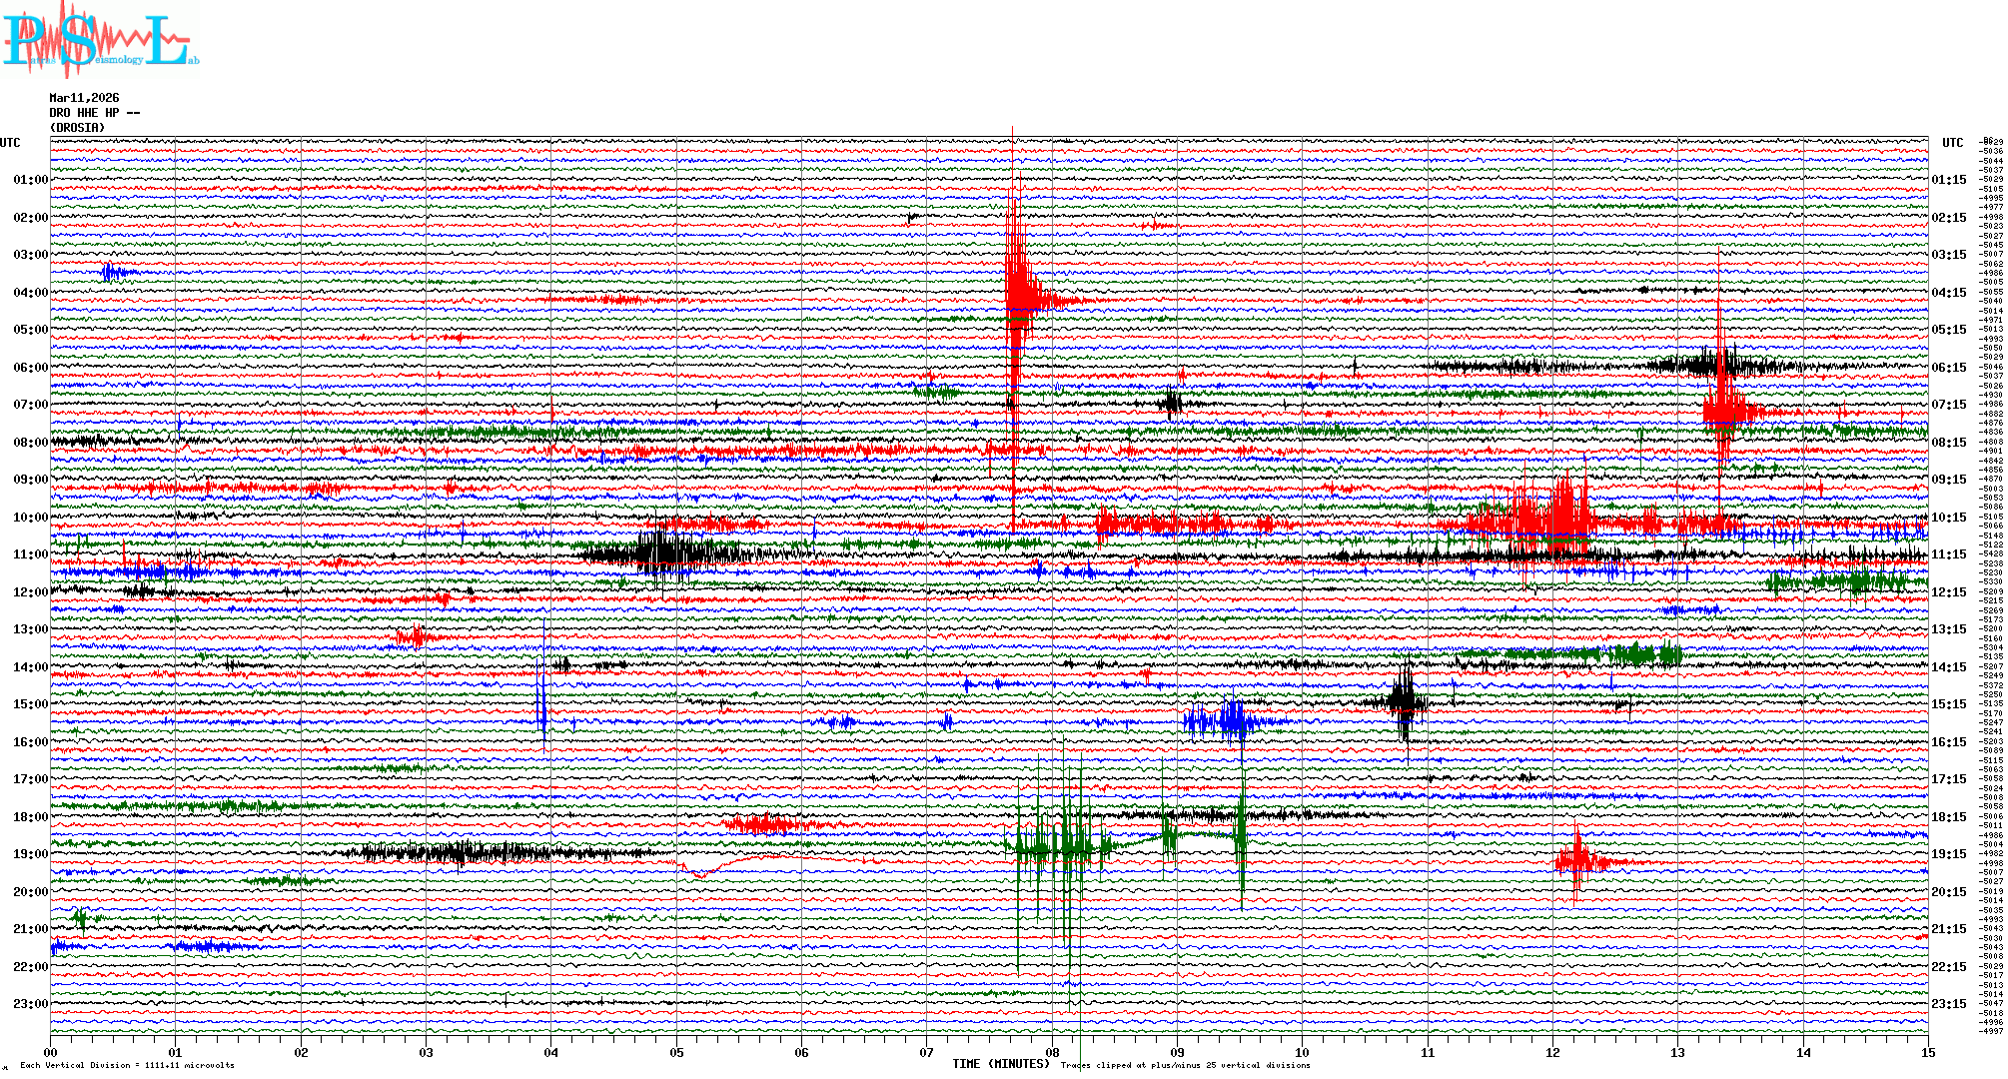Click minute 00 on bottom time axis
2008x1079 pixels.
[51, 1052]
